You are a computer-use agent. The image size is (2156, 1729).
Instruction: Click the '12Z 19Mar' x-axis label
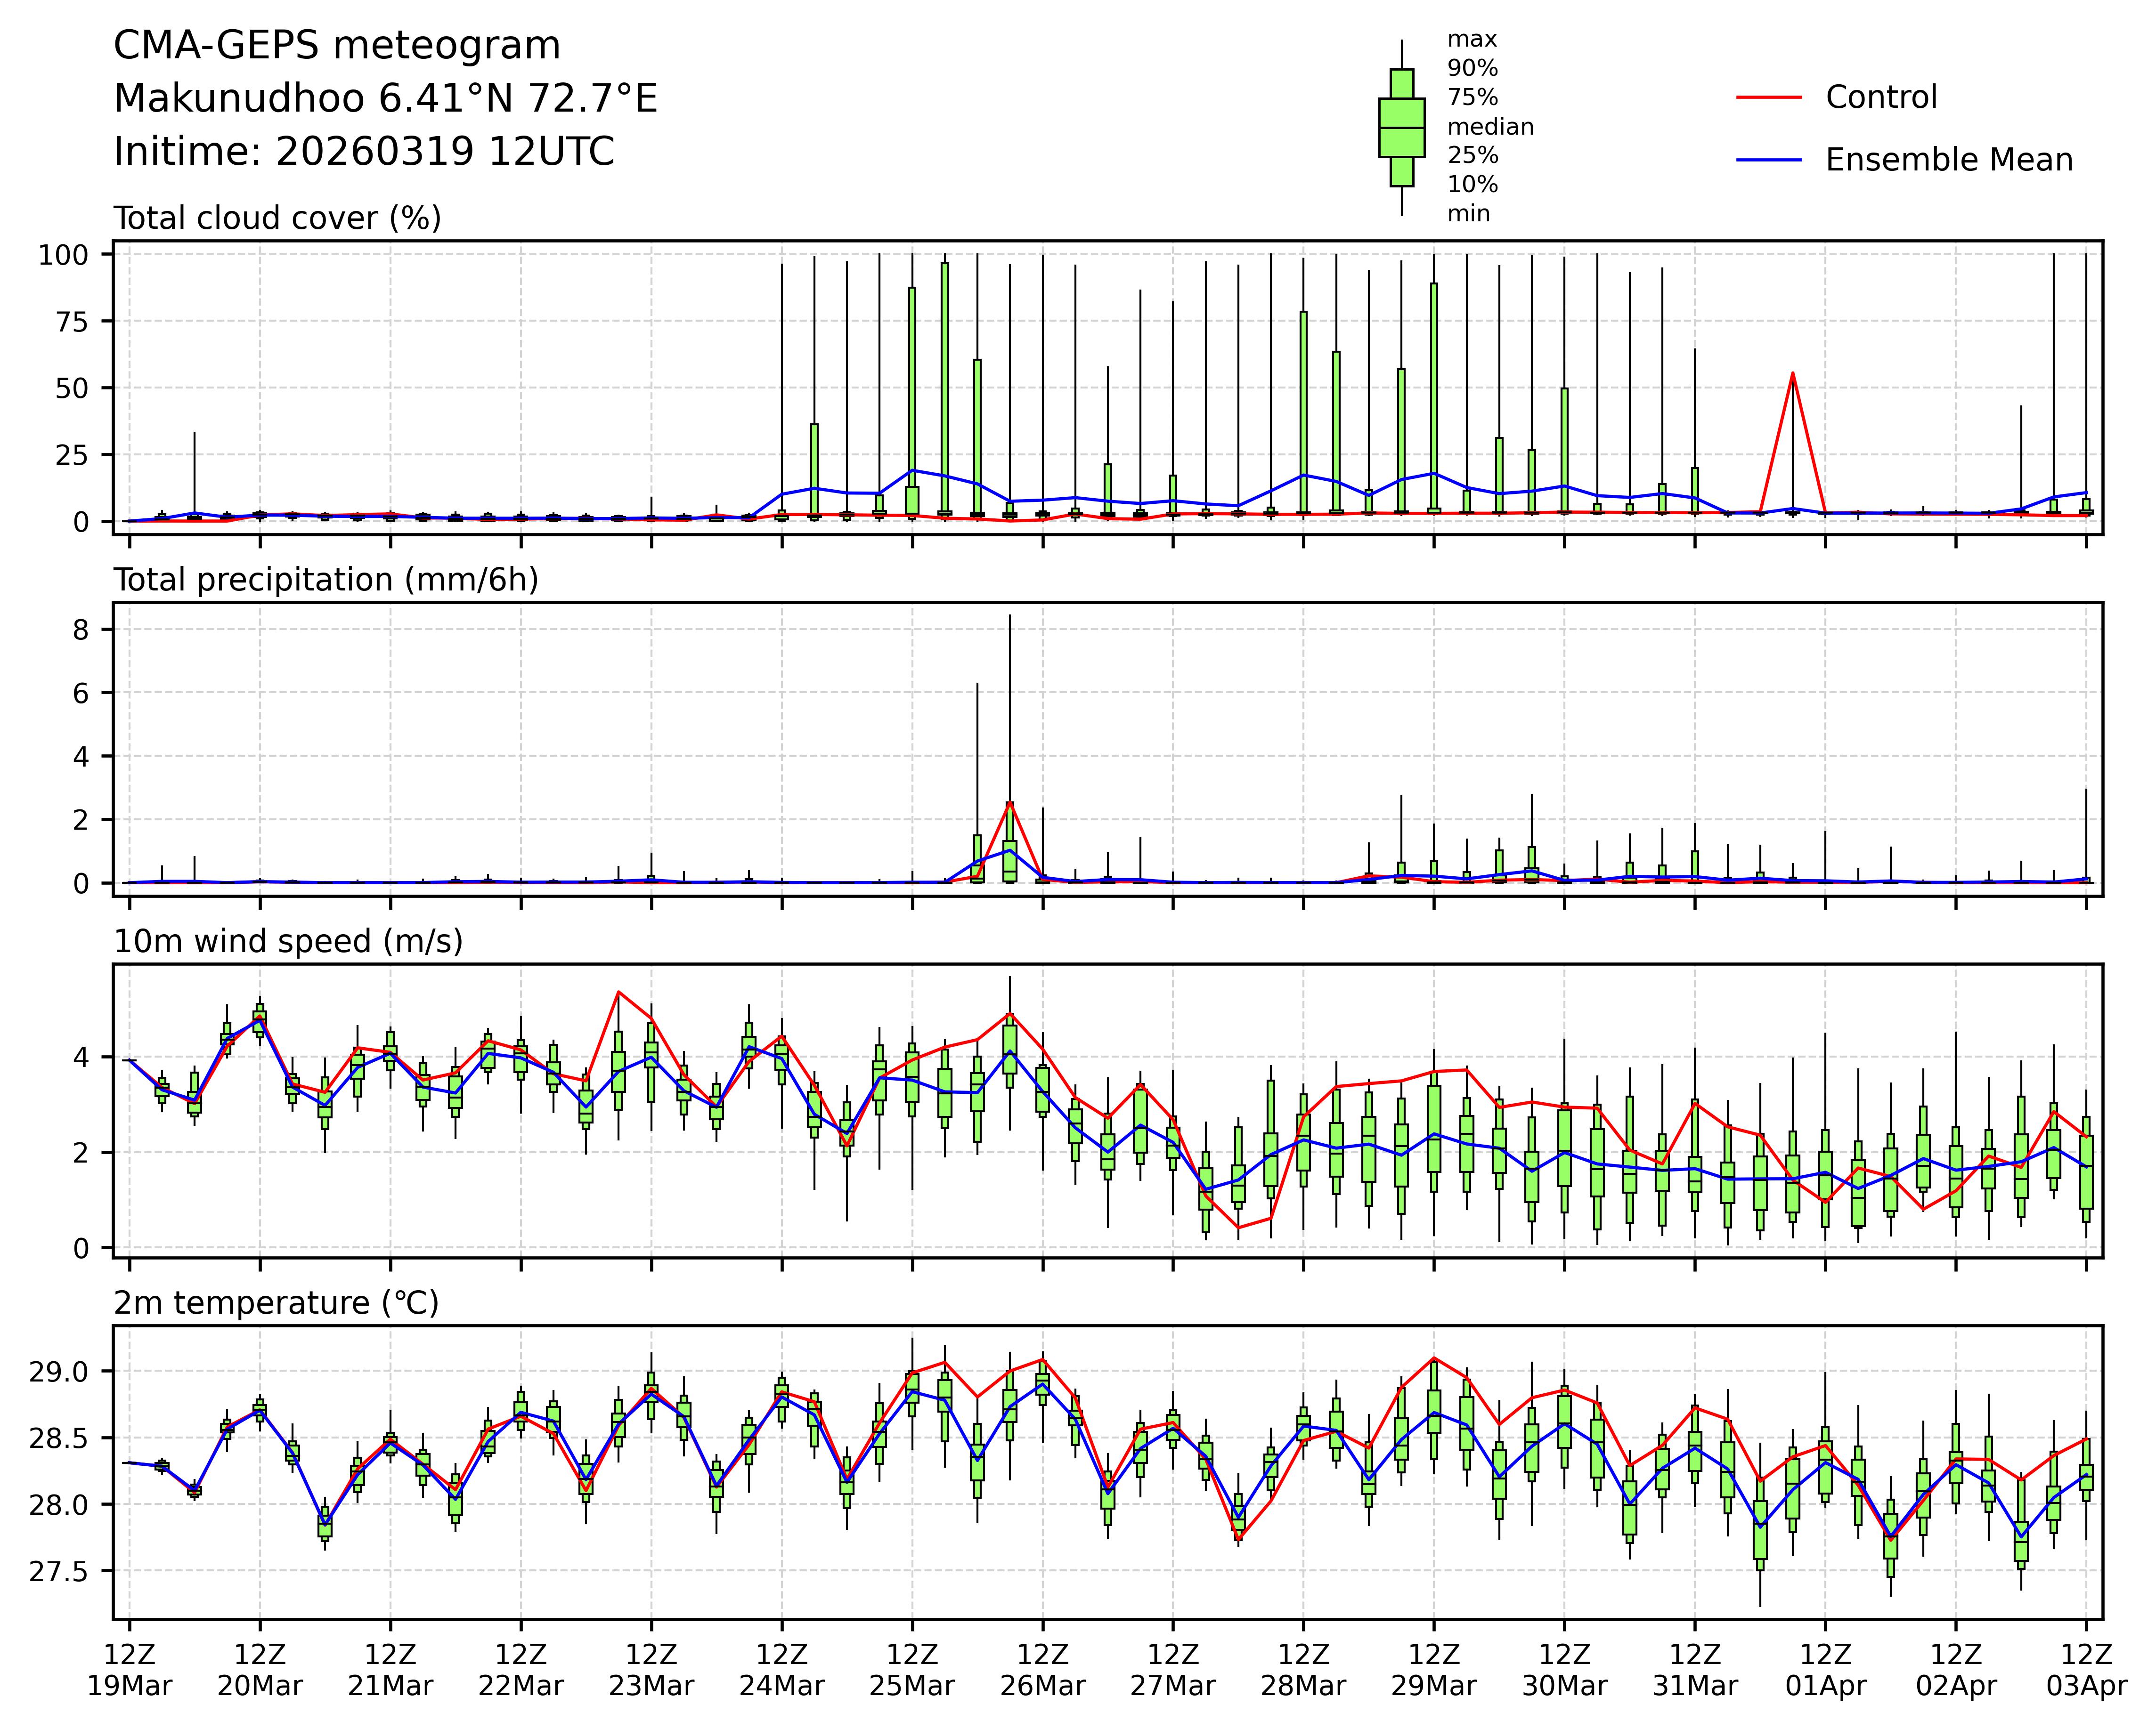click(x=129, y=1670)
